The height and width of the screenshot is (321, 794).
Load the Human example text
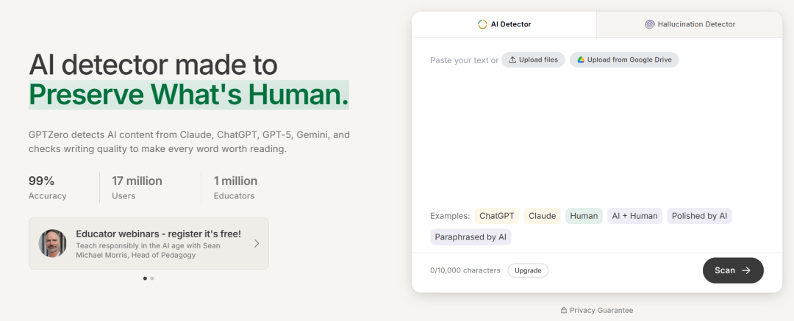pos(584,216)
